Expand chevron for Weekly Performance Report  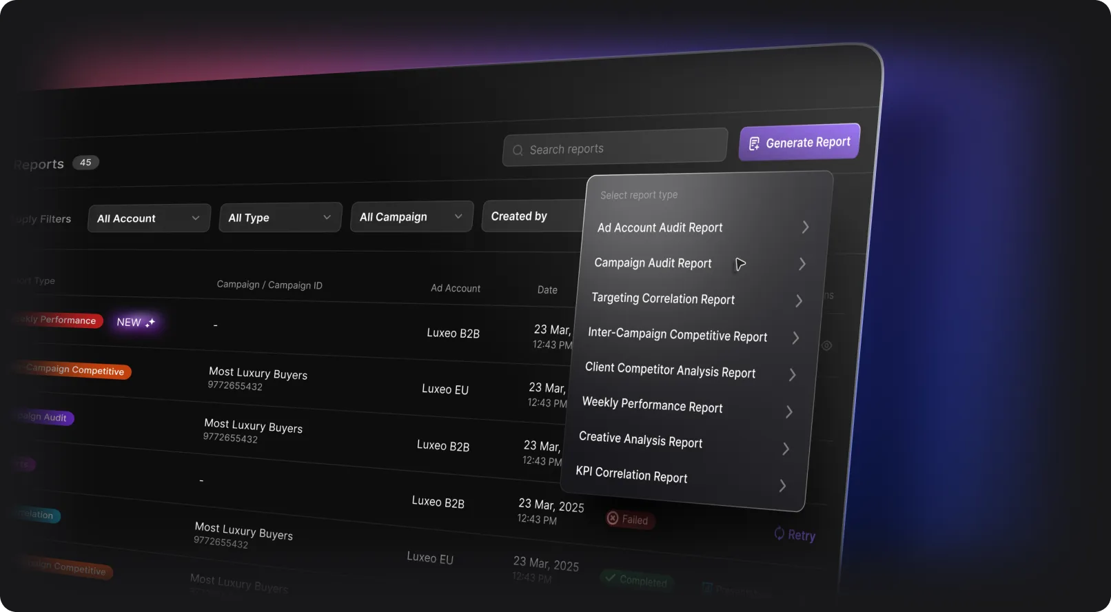coord(788,412)
